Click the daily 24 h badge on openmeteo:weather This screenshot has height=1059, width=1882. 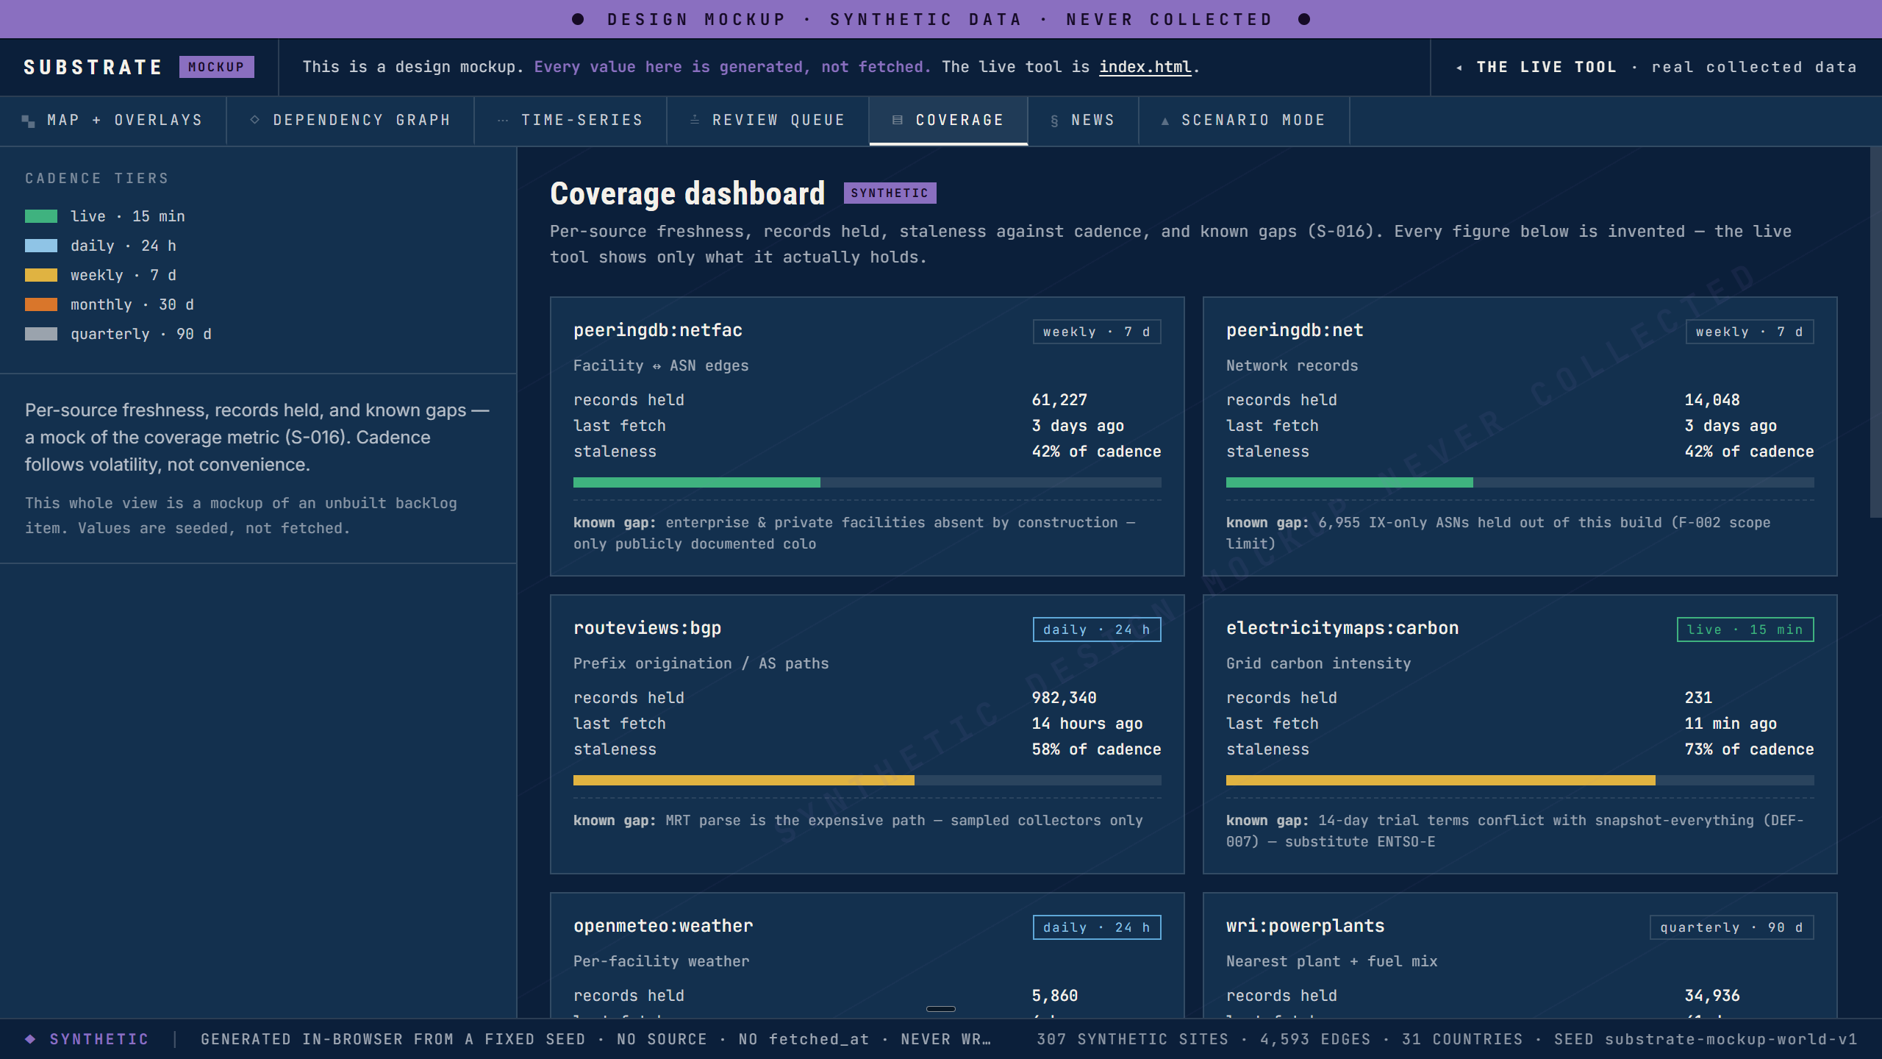tap(1097, 927)
